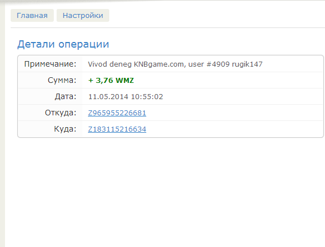325x247 pixels.
Task: Select the note text Vivod deneg KNBgame.com
Action: pyautogui.click(x=136, y=64)
